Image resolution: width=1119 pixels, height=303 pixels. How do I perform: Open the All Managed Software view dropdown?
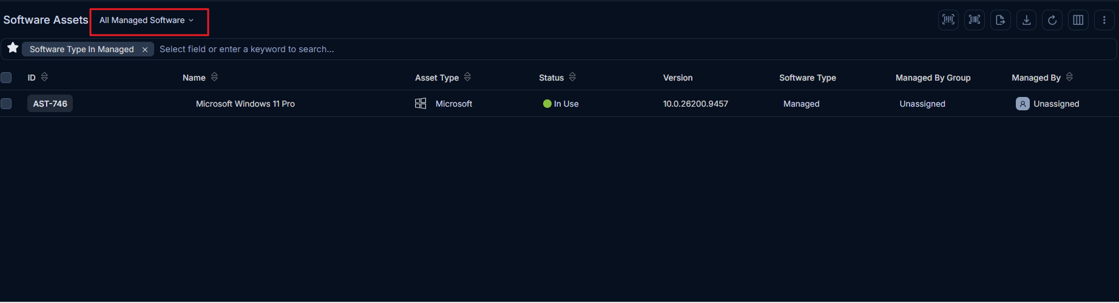coord(146,20)
